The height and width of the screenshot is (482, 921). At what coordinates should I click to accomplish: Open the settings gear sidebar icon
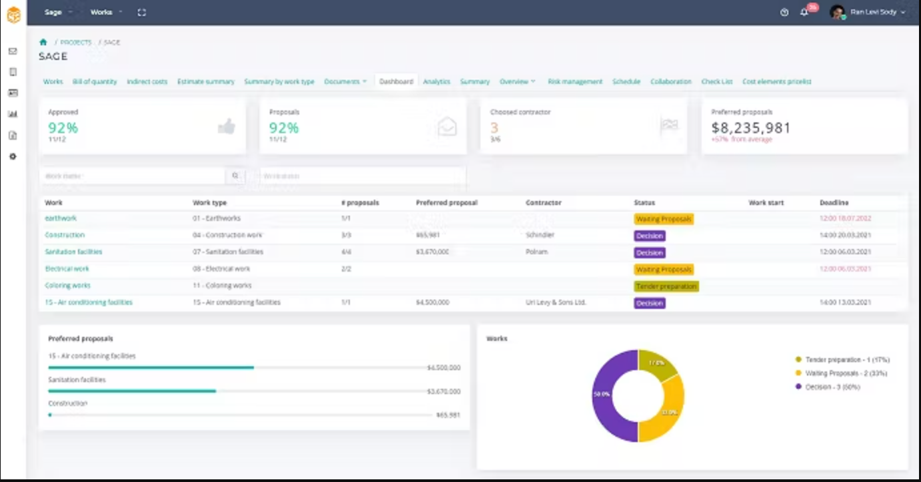click(13, 156)
